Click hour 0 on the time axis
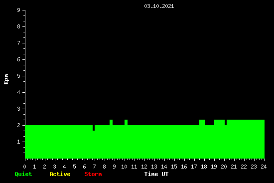Screen dimensions: 274x183 (24, 167)
